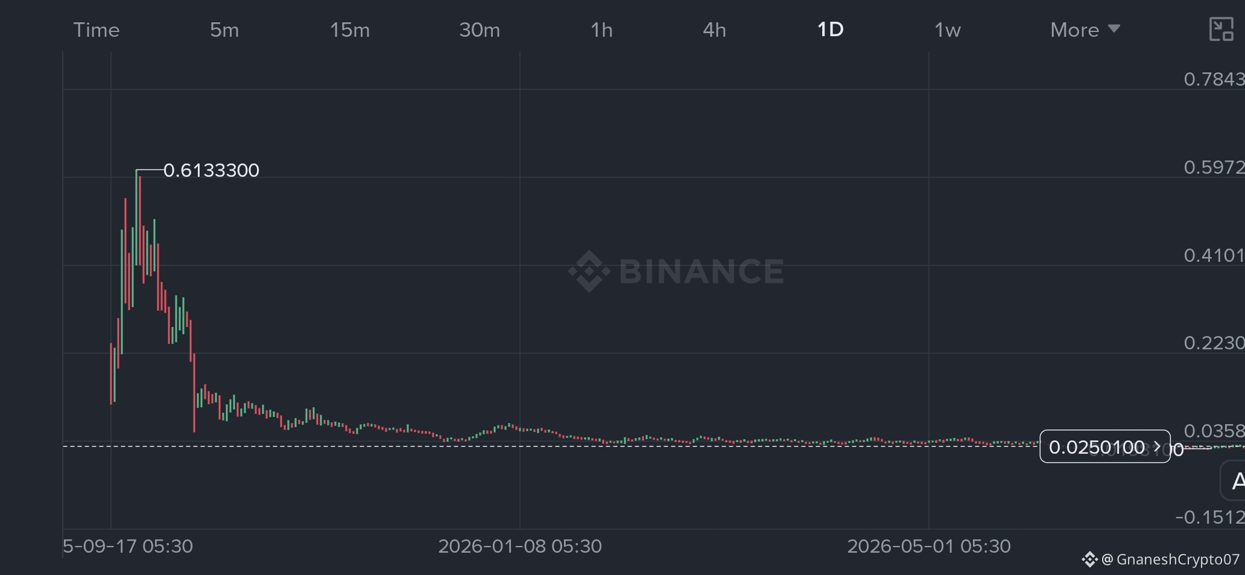The image size is (1245, 575).
Task: Click the 2026-01-08 05:30 date label
Action: tap(520, 546)
